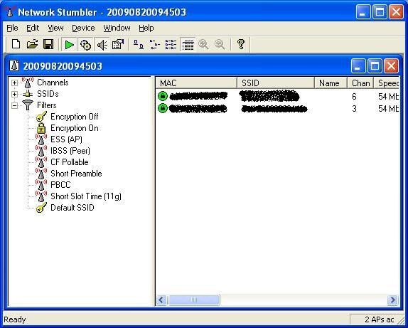Image resolution: width=408 pixels, height=328 pixels.
Task: Select the CF Pollable filter label
Action: tap(70, 162)
